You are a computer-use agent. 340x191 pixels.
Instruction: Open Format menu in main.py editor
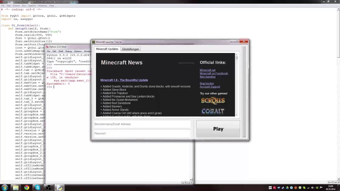[x=16, y=6]
